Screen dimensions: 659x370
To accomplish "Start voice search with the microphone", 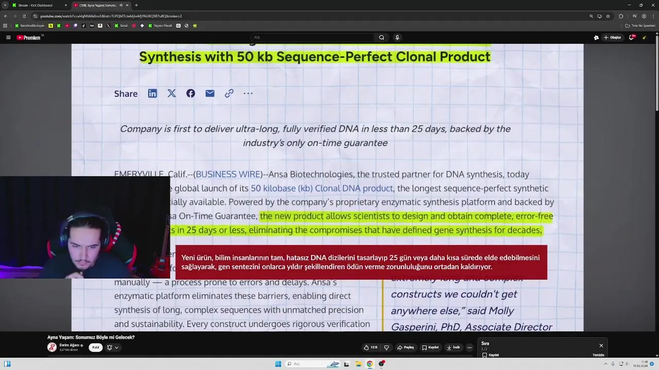I will pyautogui.click(x=397, y=38).
